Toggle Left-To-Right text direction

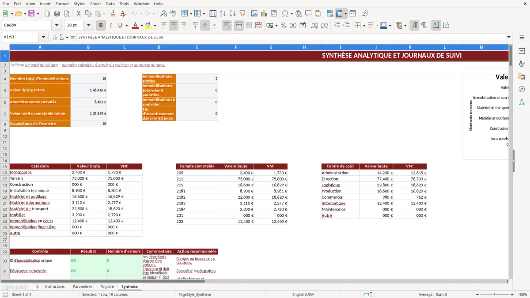[x=414, y=26]
